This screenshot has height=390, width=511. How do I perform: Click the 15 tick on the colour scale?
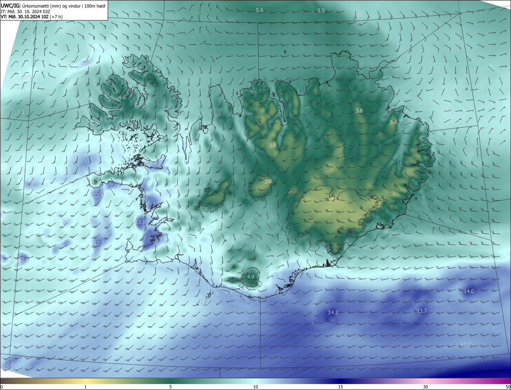(341, 387)
